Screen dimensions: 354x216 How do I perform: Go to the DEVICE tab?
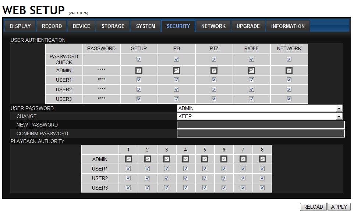point(81,26)
